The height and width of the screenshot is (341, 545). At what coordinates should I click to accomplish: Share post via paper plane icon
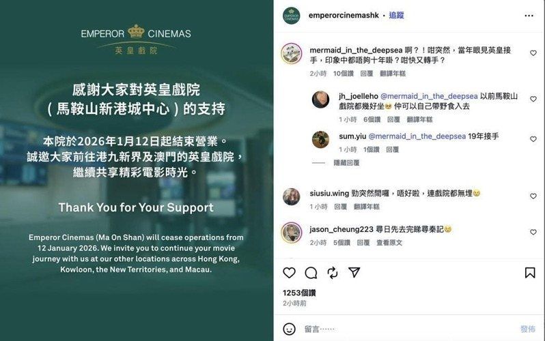tap(354, 273)
